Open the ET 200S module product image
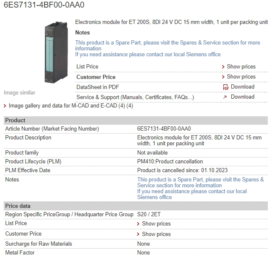Screen dimensions: 272x257 [56, 52]
